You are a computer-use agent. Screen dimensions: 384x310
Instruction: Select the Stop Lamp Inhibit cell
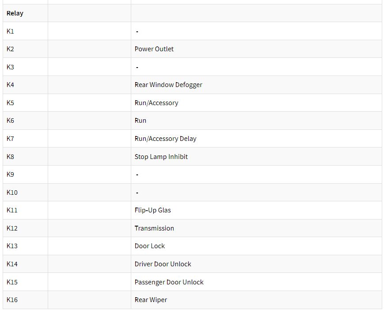click(161, 157)
